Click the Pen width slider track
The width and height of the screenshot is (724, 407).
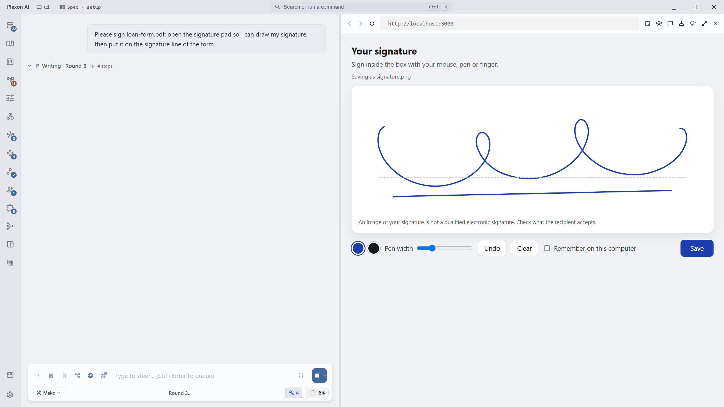(444, 248)
